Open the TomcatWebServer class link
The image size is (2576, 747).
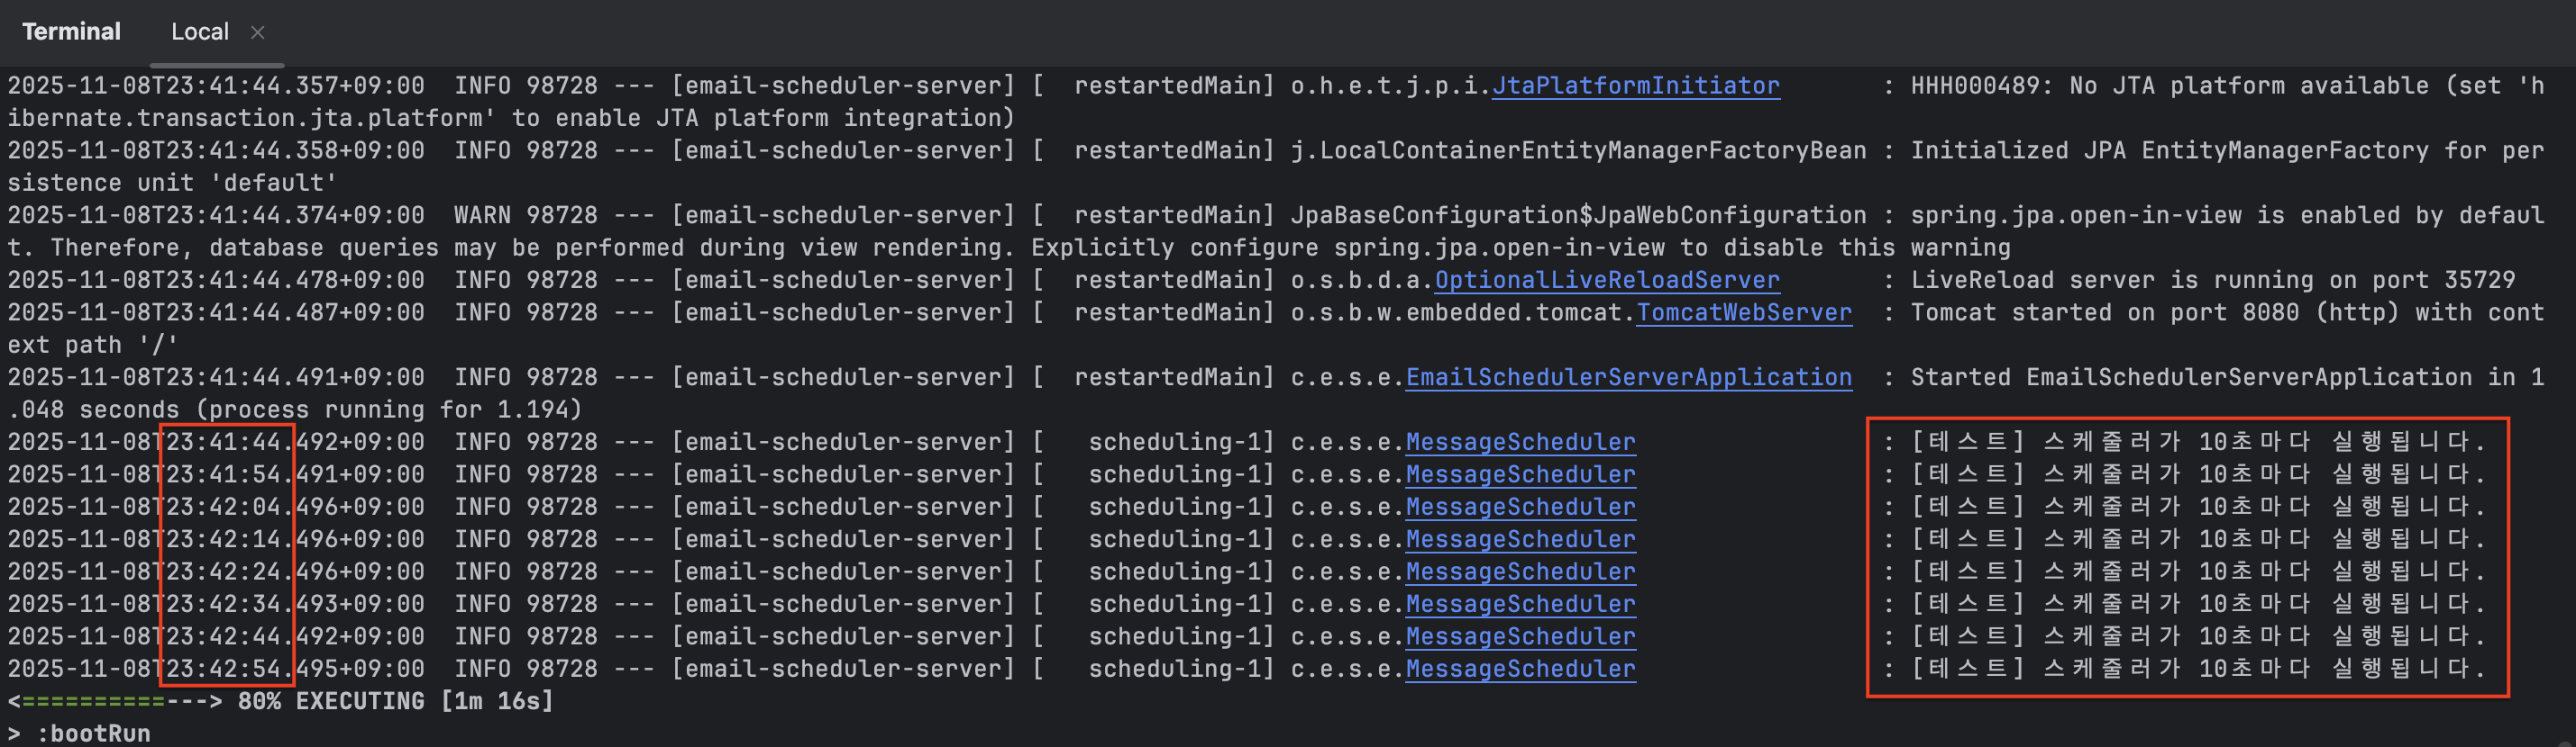[x=1743, y=312]
